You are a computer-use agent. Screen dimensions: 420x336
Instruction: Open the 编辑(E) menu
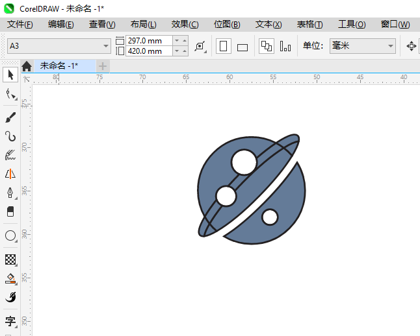pos(61,25)
